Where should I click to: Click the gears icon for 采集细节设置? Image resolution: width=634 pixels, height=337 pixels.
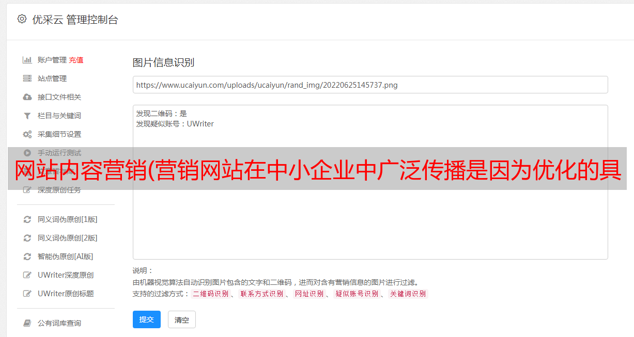(27, 134)
